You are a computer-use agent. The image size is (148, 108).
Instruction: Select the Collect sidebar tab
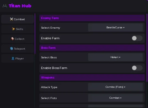pyautogui.click(x=18, y=39)
